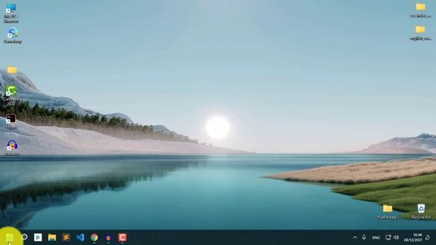Screen dimensions: 436x245
Task: Open the clock and date flyout
Action: 414,238
